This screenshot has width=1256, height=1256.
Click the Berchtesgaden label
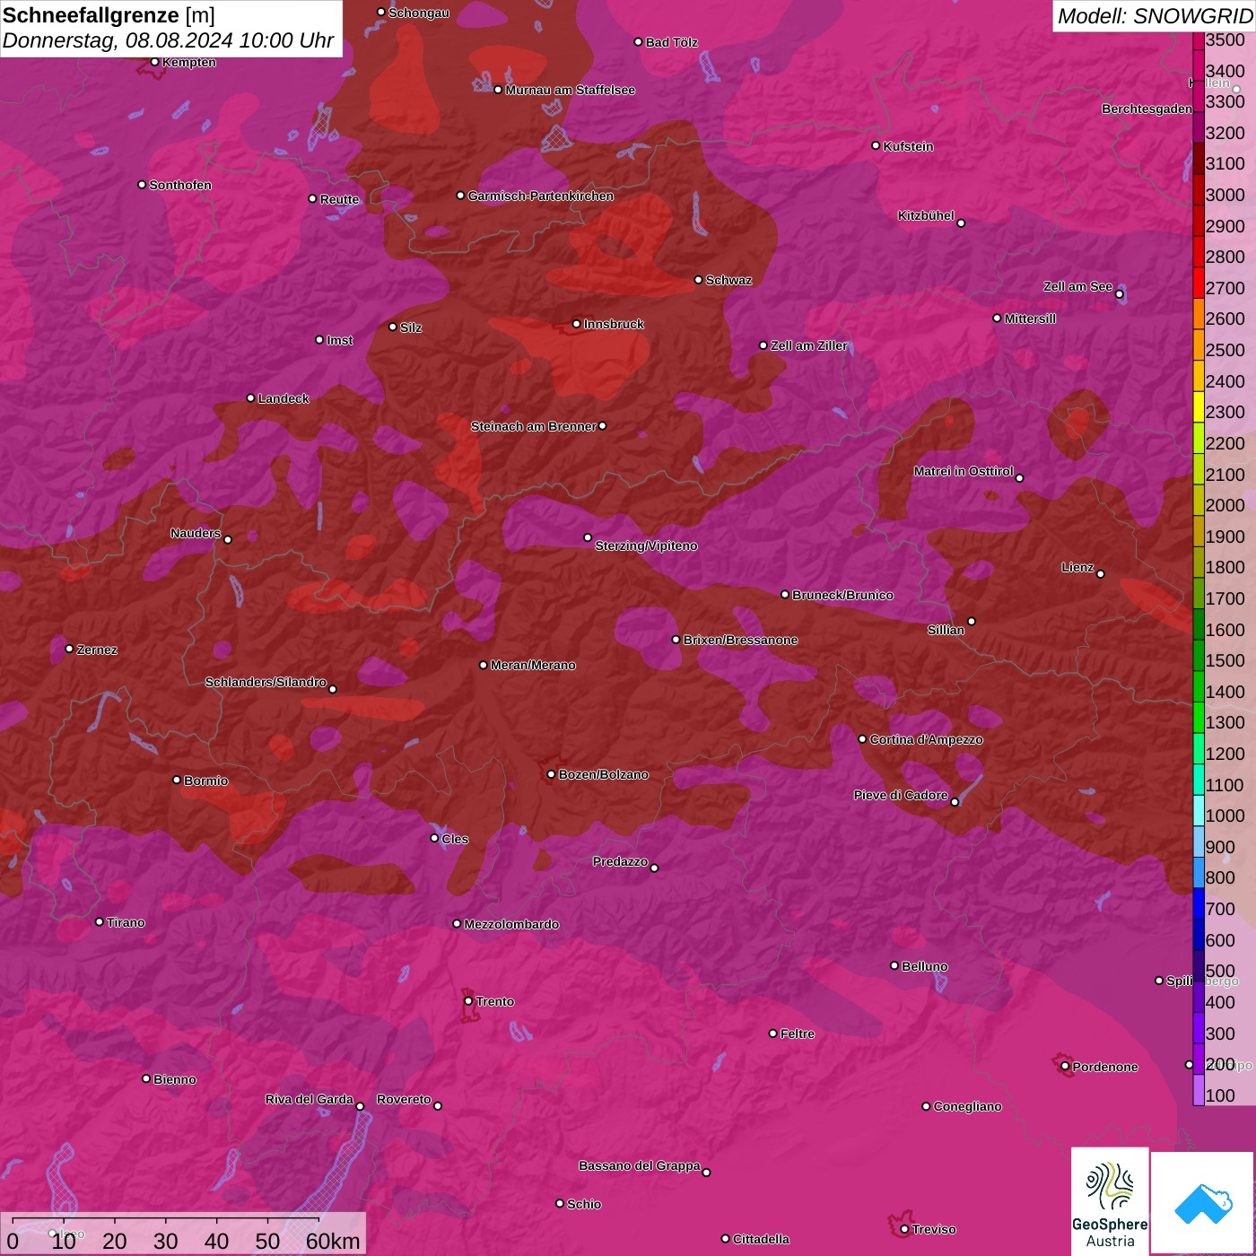[x=1147, y=109]
